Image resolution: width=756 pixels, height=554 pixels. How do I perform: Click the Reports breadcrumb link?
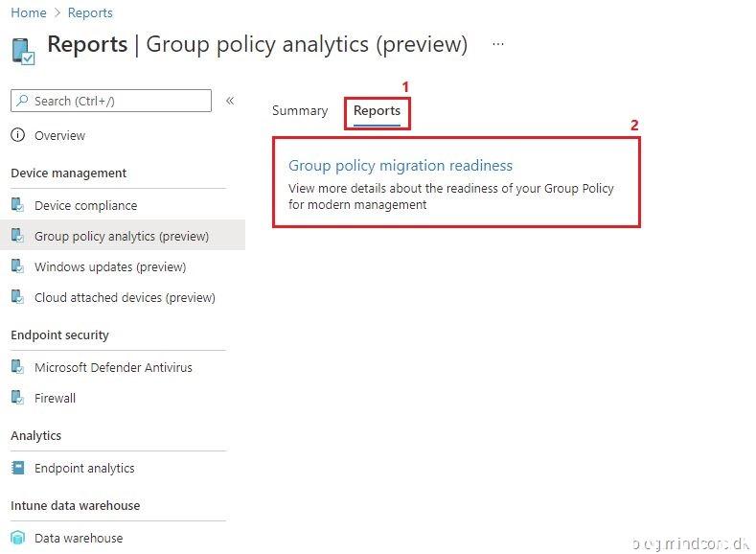tap(90, 12)
